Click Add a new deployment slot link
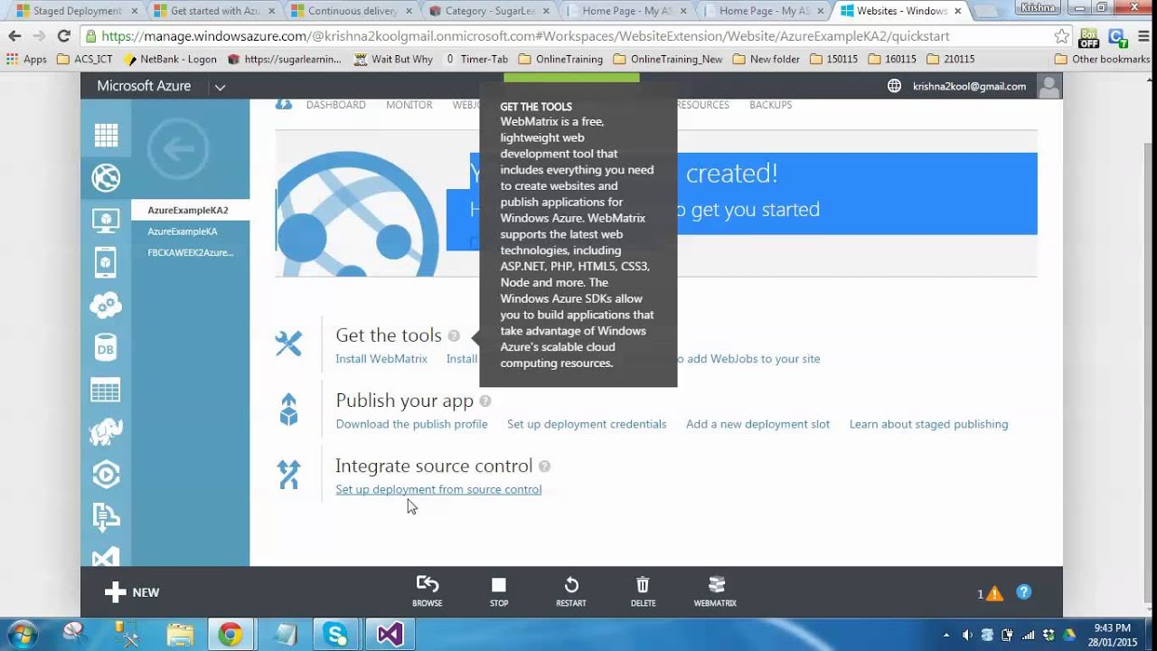Screen dimensions: 1157x651 pos(757,424)
